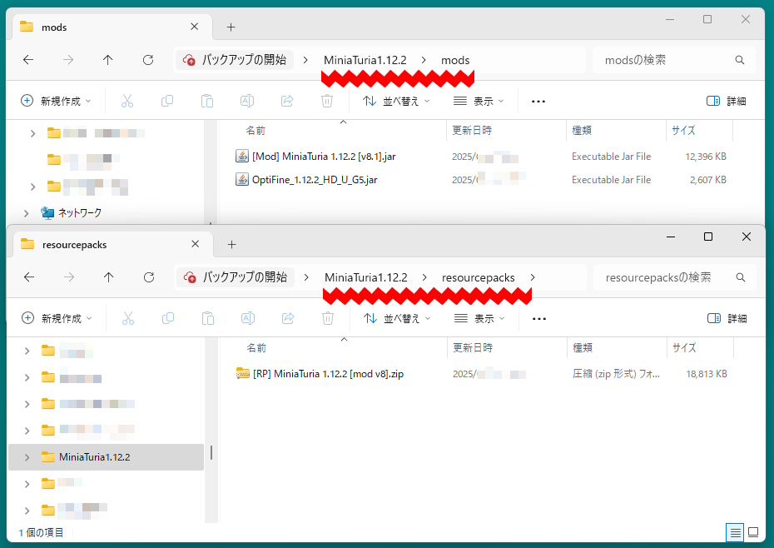Image resolution: width=774 pixels, height=548 pixels.
Task: Go back in the mods window
Action: tap(28, 60)
